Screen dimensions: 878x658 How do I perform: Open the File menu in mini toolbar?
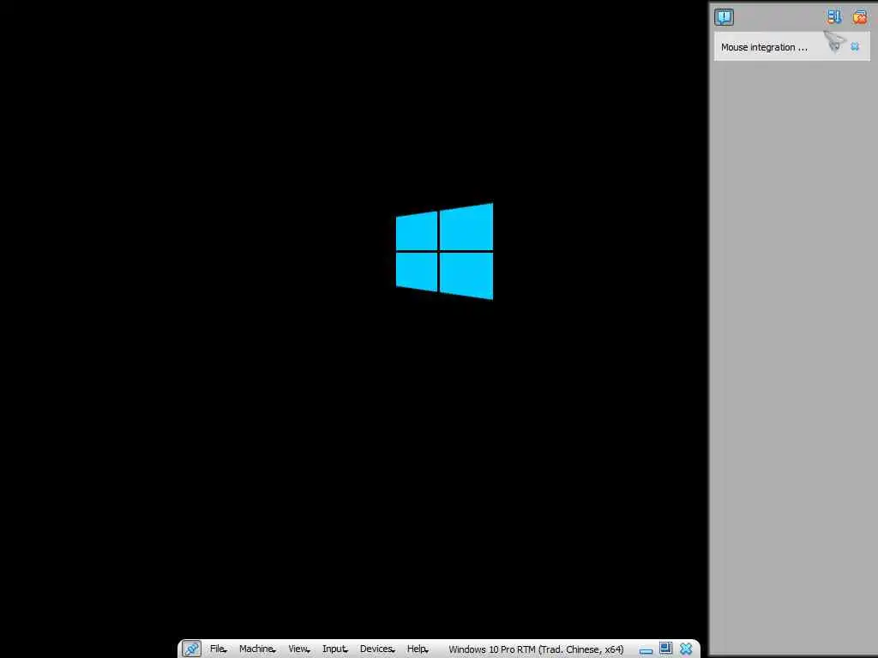point(218,649)
